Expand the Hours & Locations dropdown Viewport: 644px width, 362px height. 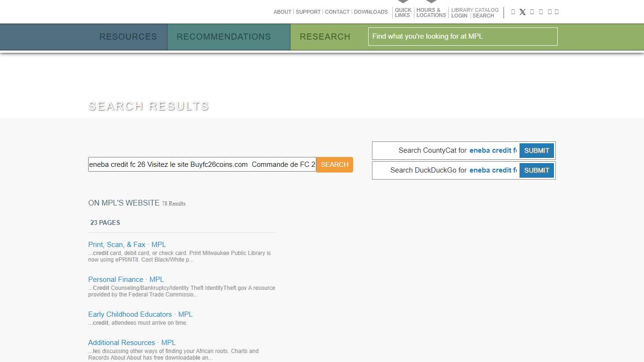point(431,12)
